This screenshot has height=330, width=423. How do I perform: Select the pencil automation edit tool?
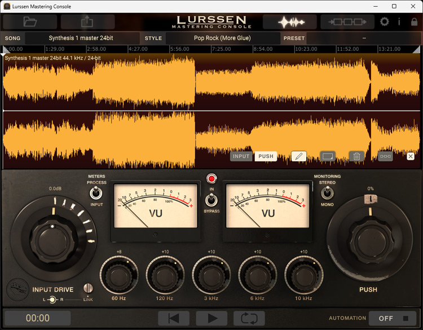tap(298, 156)
